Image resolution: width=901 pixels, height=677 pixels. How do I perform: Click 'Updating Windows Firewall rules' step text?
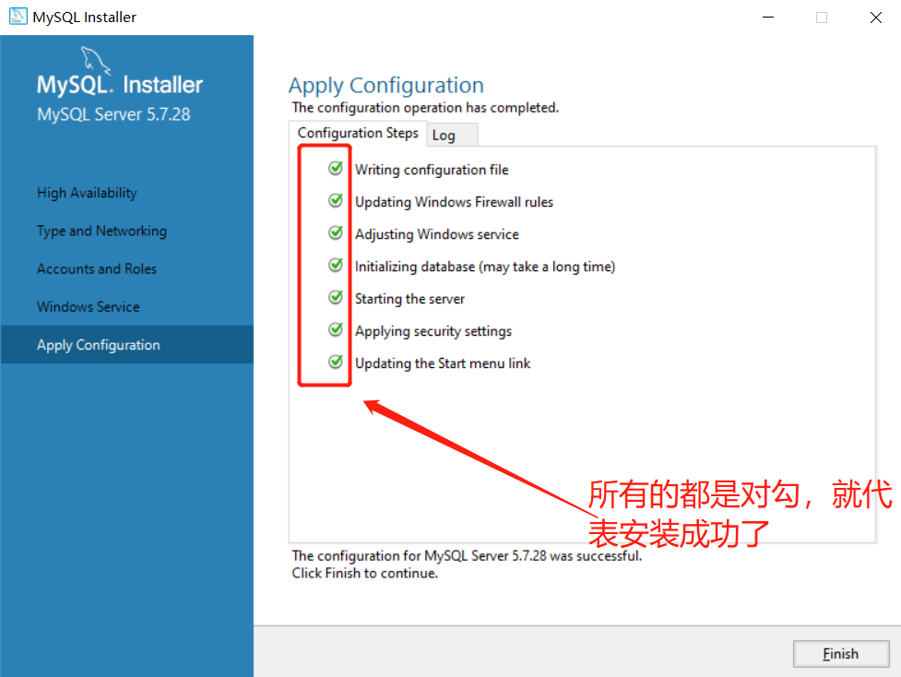pyautogui.click(x=454, y=202)
